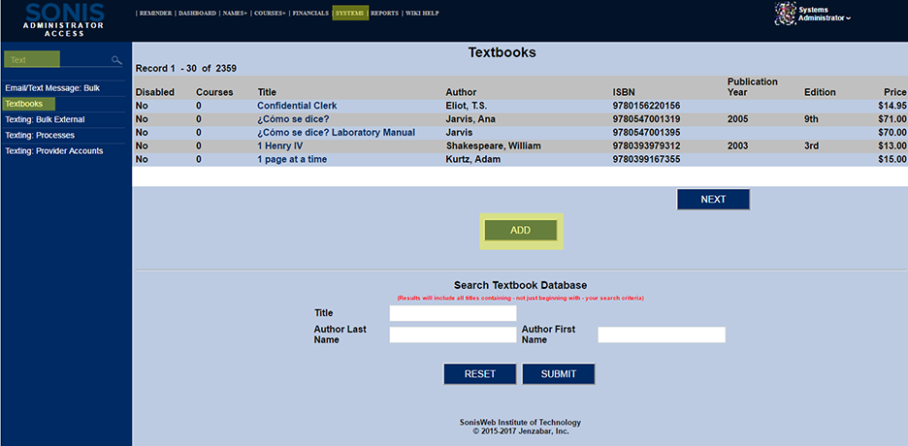Image resolution: width=908 pixels, height=446 pixels.
Task: Click ISBN 9780399167355
Action: coord(646,159)
